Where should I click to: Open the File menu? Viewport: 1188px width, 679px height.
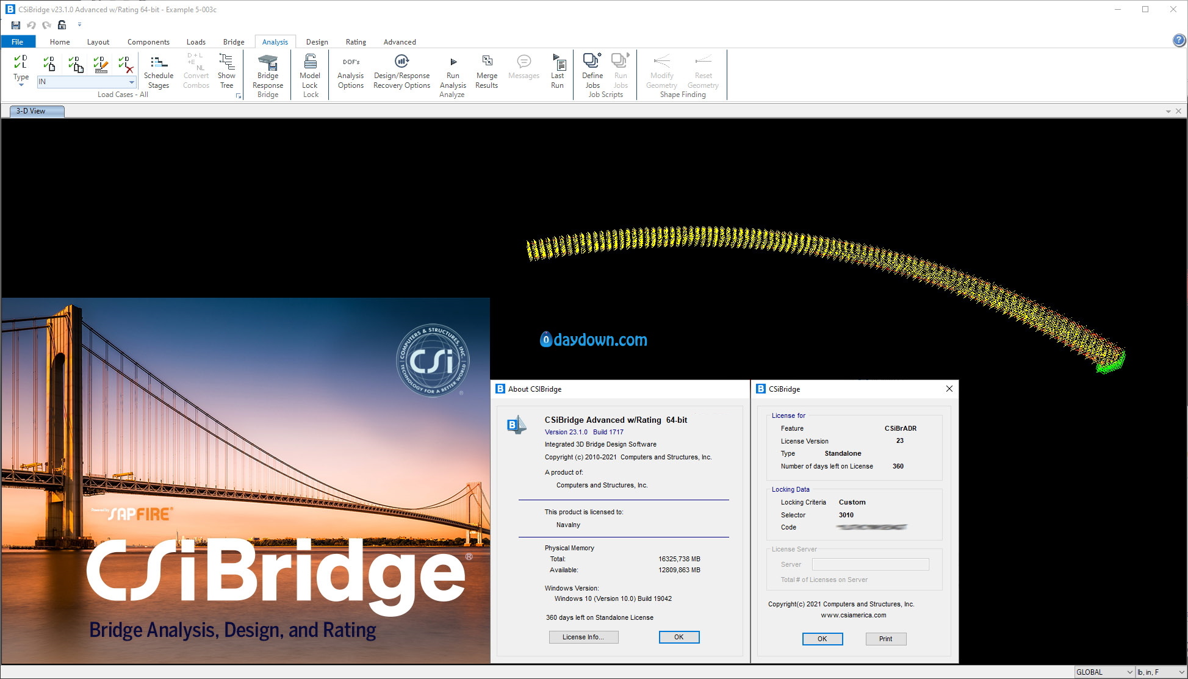pyautogui.click(x=18, y=41)
